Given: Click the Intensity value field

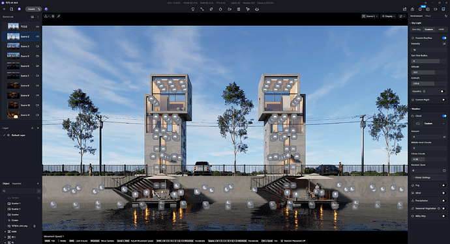Looking at the screenshot, I should [428, 50].
